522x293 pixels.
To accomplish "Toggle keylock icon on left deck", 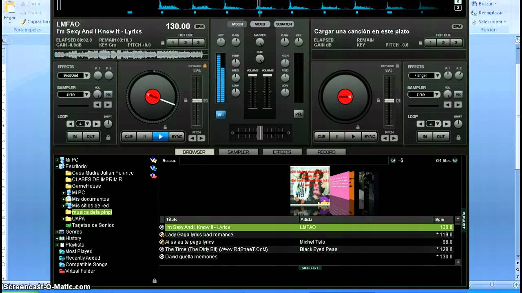I will tap(205, 66).
